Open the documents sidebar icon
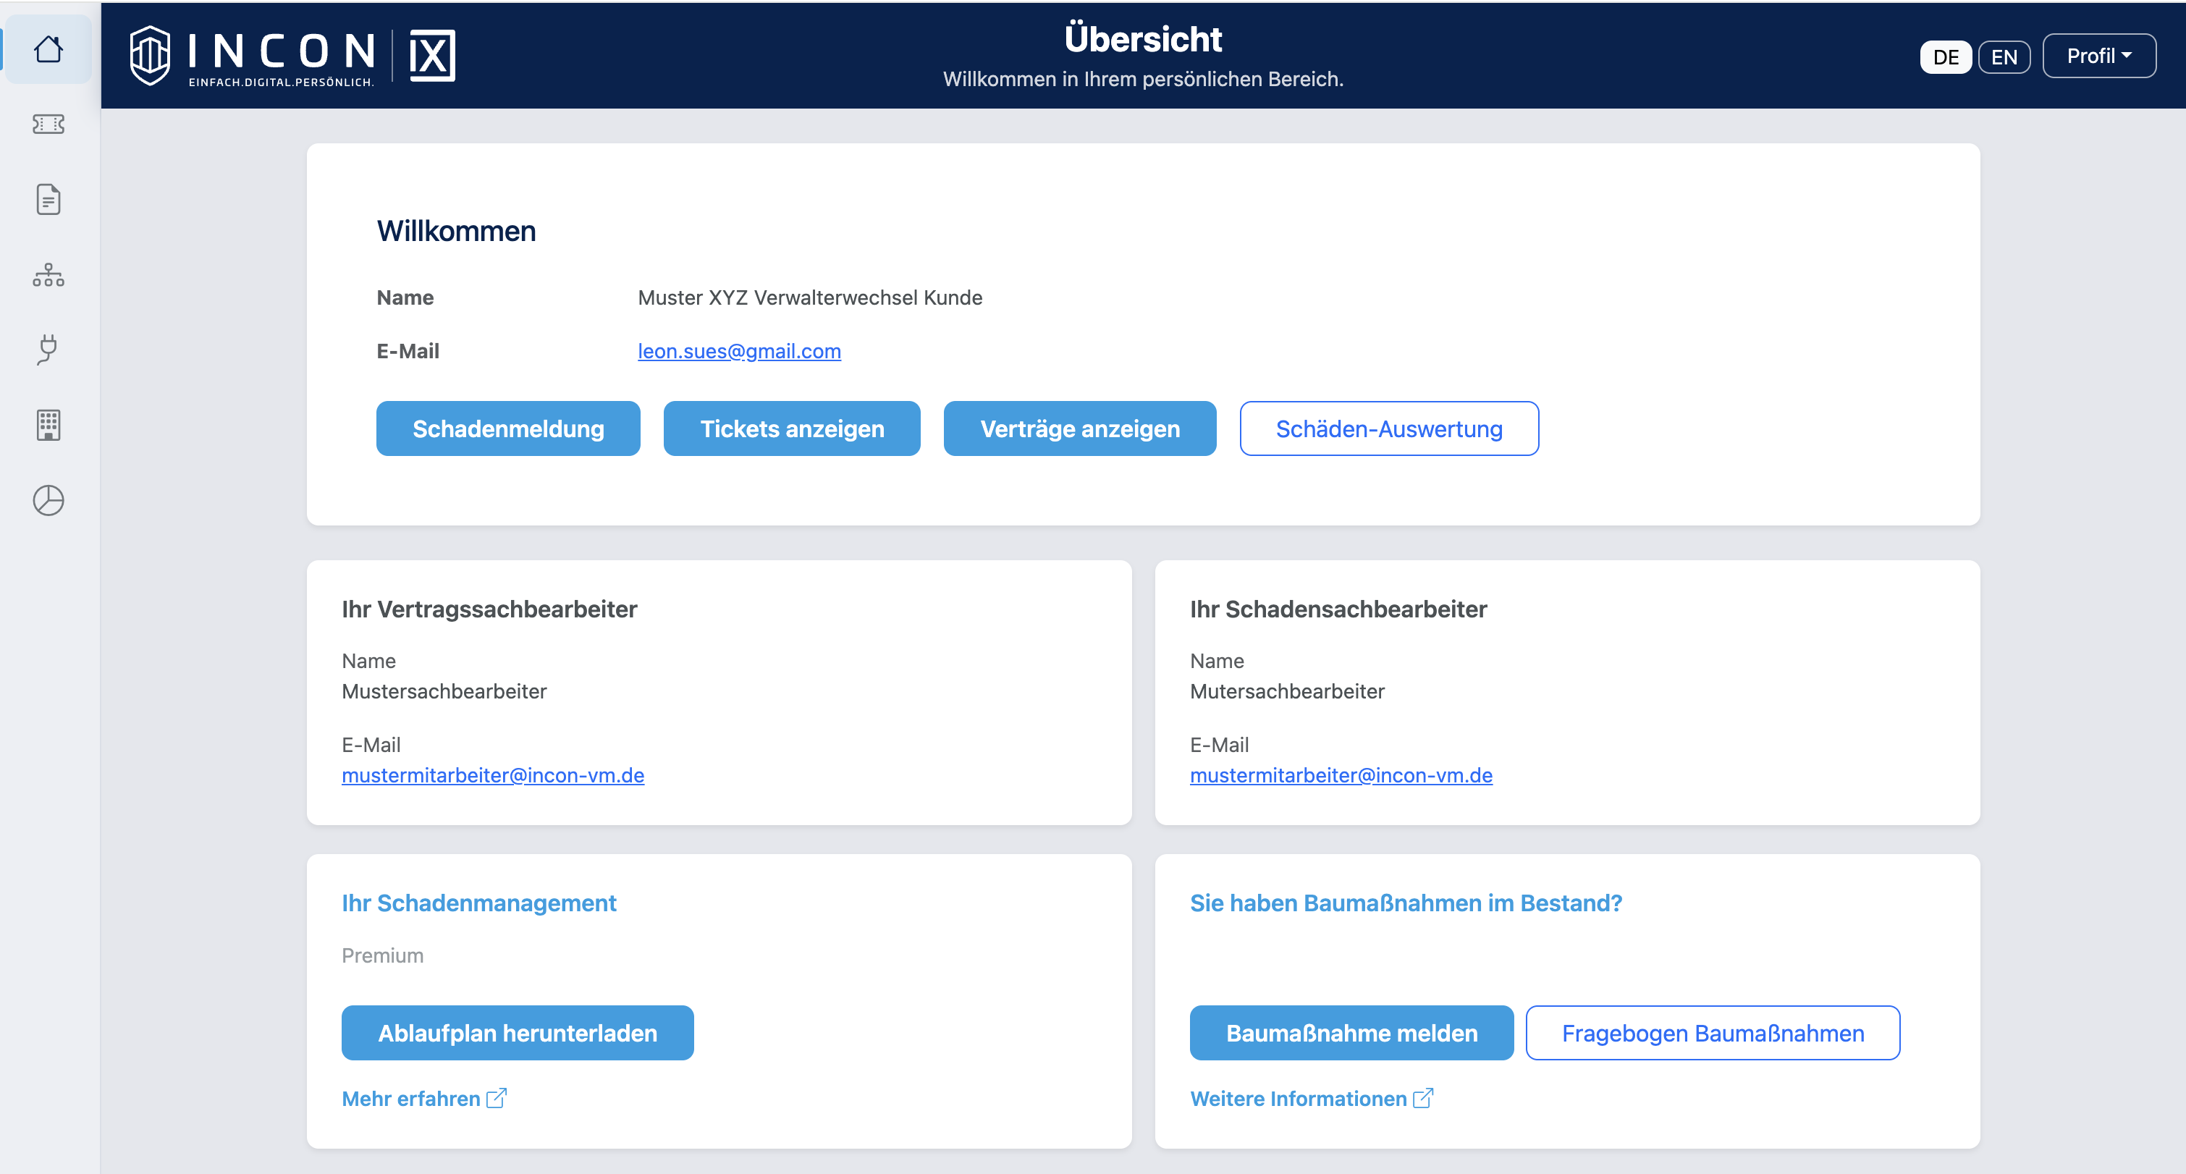The height and width of the screenshot is (1174, 2186). pos(48,199)
